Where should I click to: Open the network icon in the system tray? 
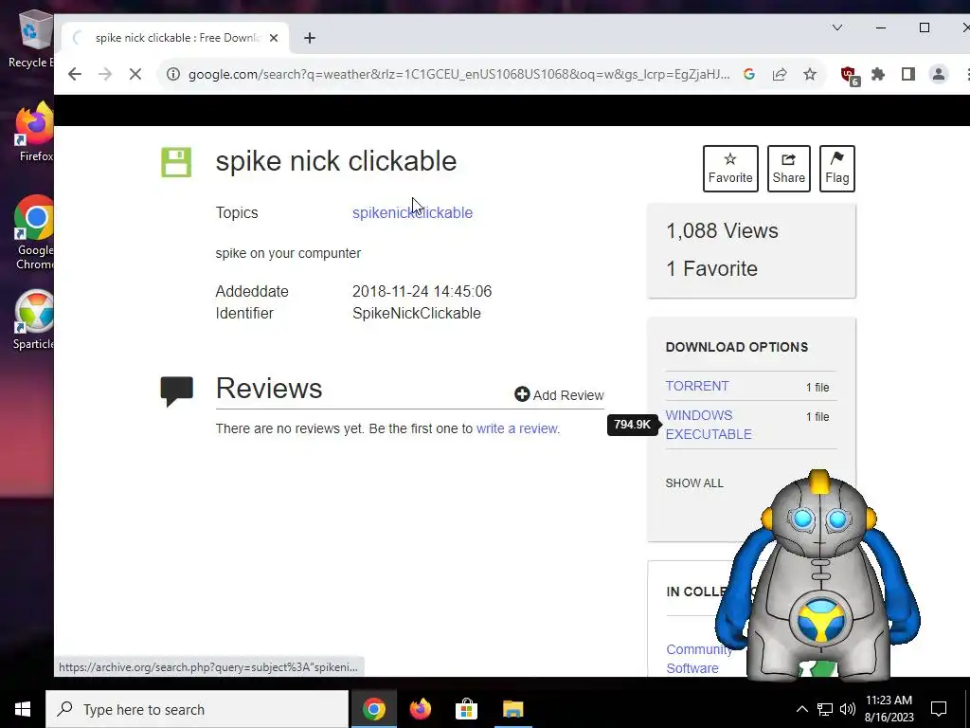[825, 709]
